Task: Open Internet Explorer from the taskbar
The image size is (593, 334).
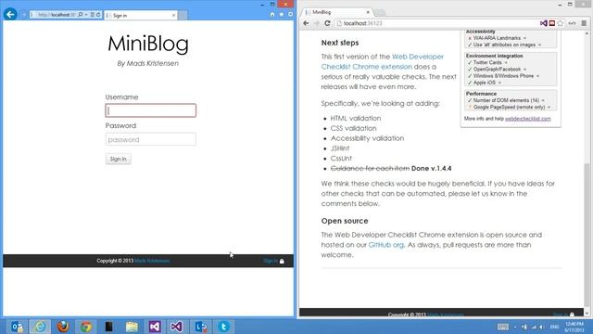Action: point(40,327)
